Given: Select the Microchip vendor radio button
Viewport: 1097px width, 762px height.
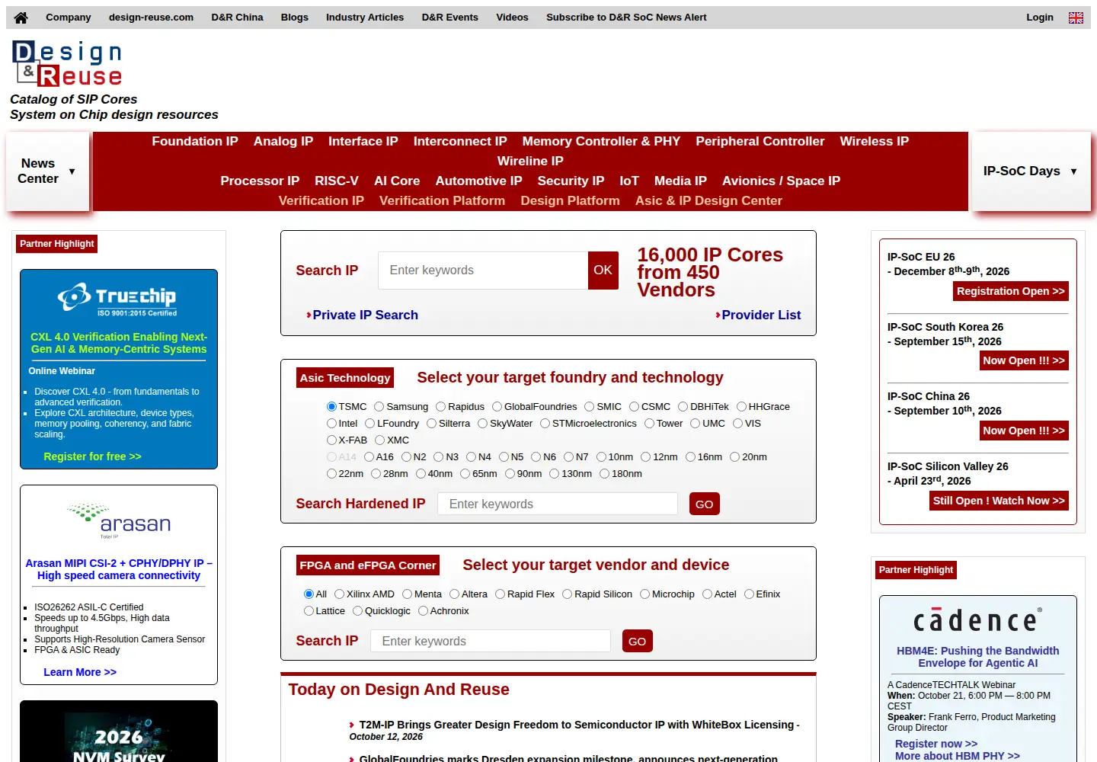Looking at the screenshot, I should click(x=645, y=594).
